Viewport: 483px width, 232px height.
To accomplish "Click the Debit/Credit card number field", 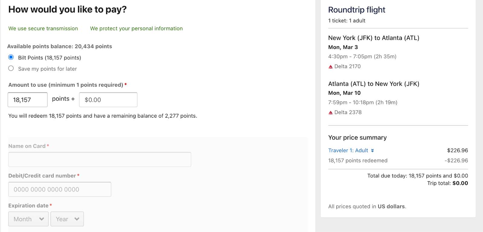I will click(60, 189).
